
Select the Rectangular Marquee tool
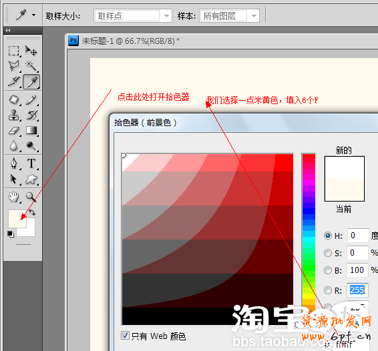click(14, 51)
